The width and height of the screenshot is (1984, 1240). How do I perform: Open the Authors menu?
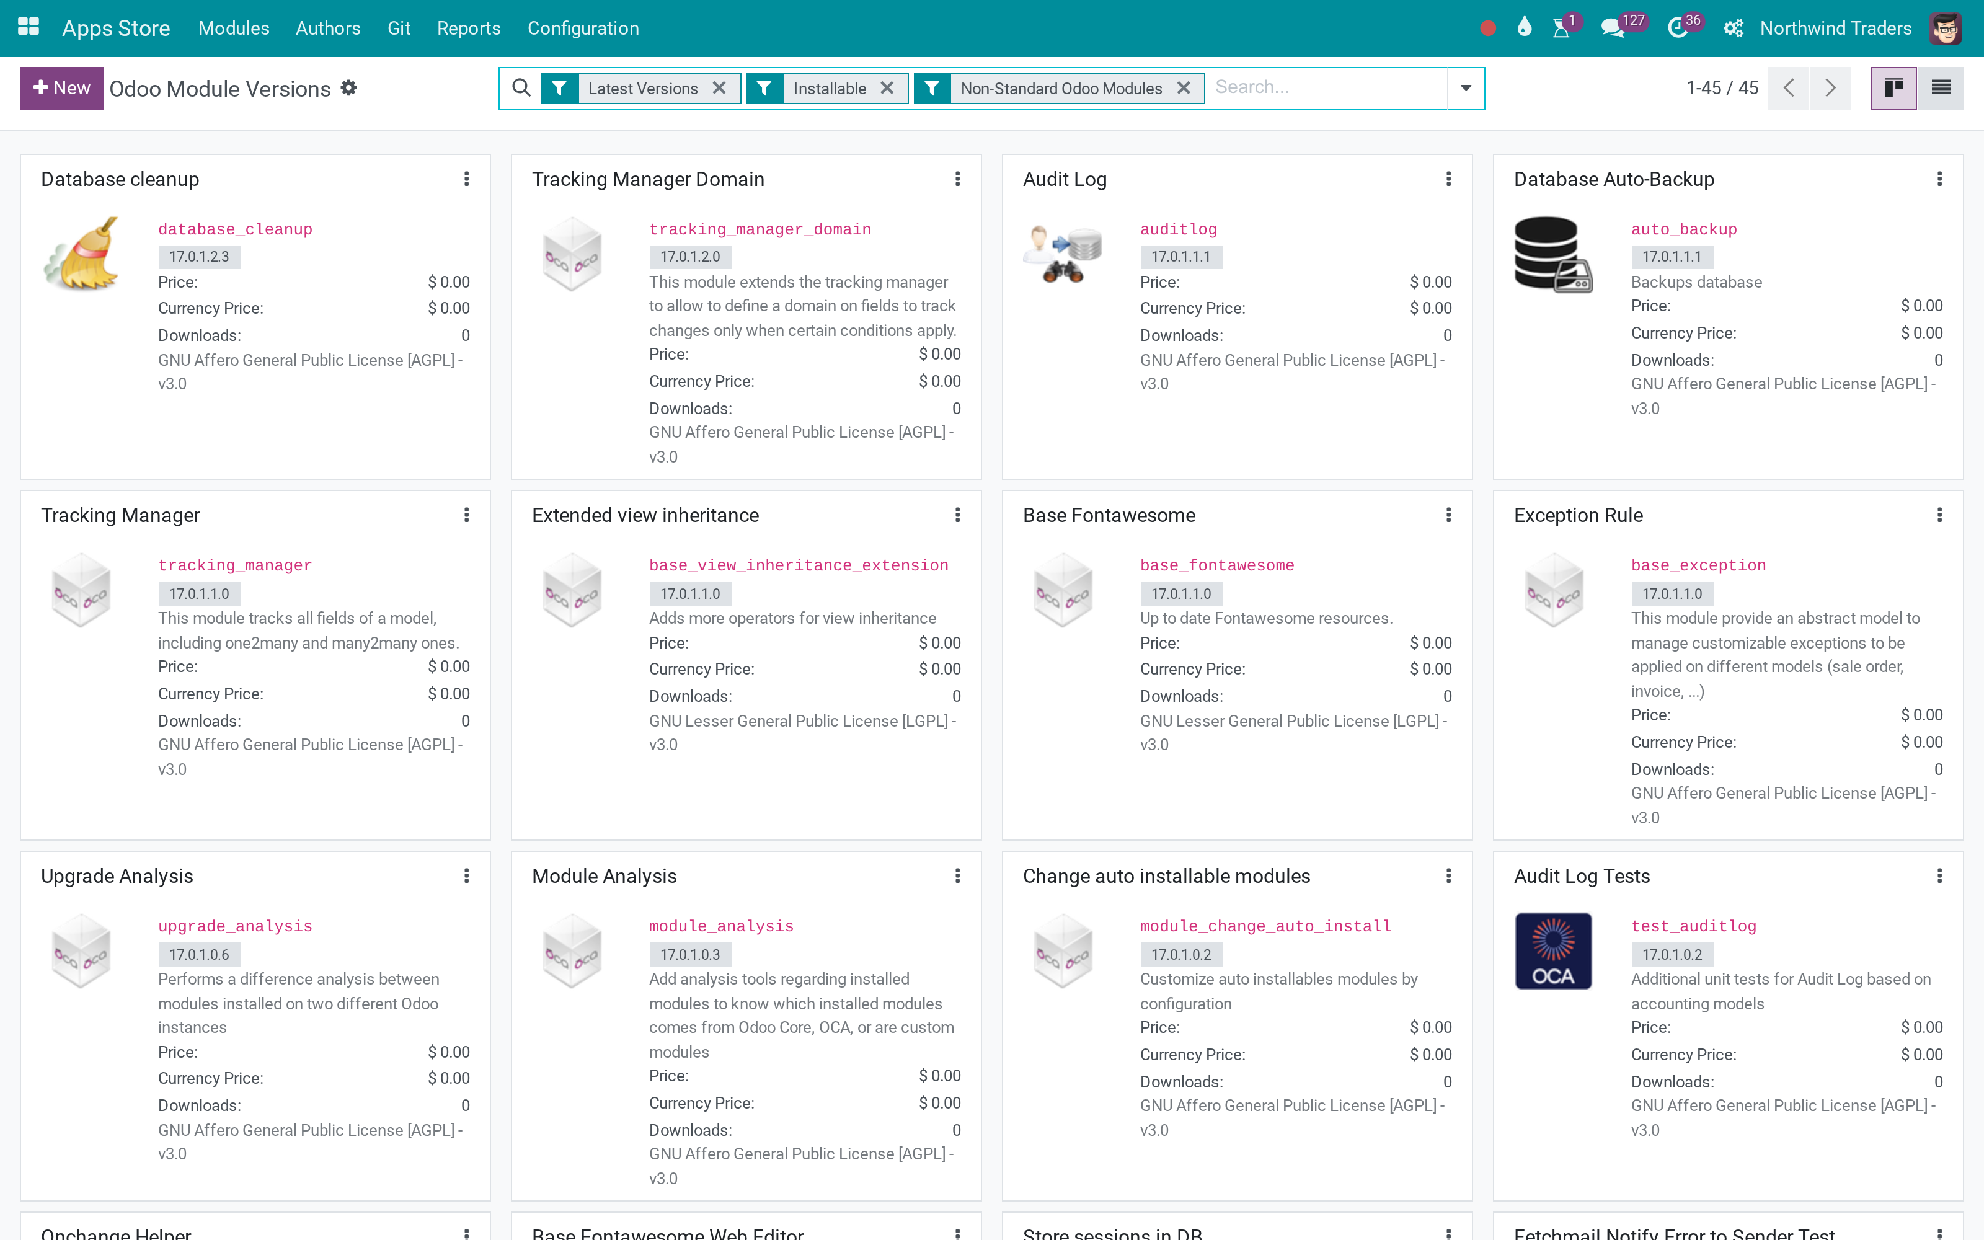pyautogui.click(x=328, y=28)
